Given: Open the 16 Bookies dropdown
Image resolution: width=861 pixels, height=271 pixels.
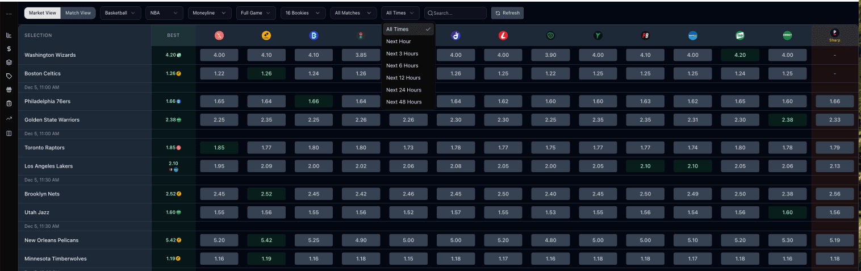Looking at the screenshot, I should click(x=303, y=12).
